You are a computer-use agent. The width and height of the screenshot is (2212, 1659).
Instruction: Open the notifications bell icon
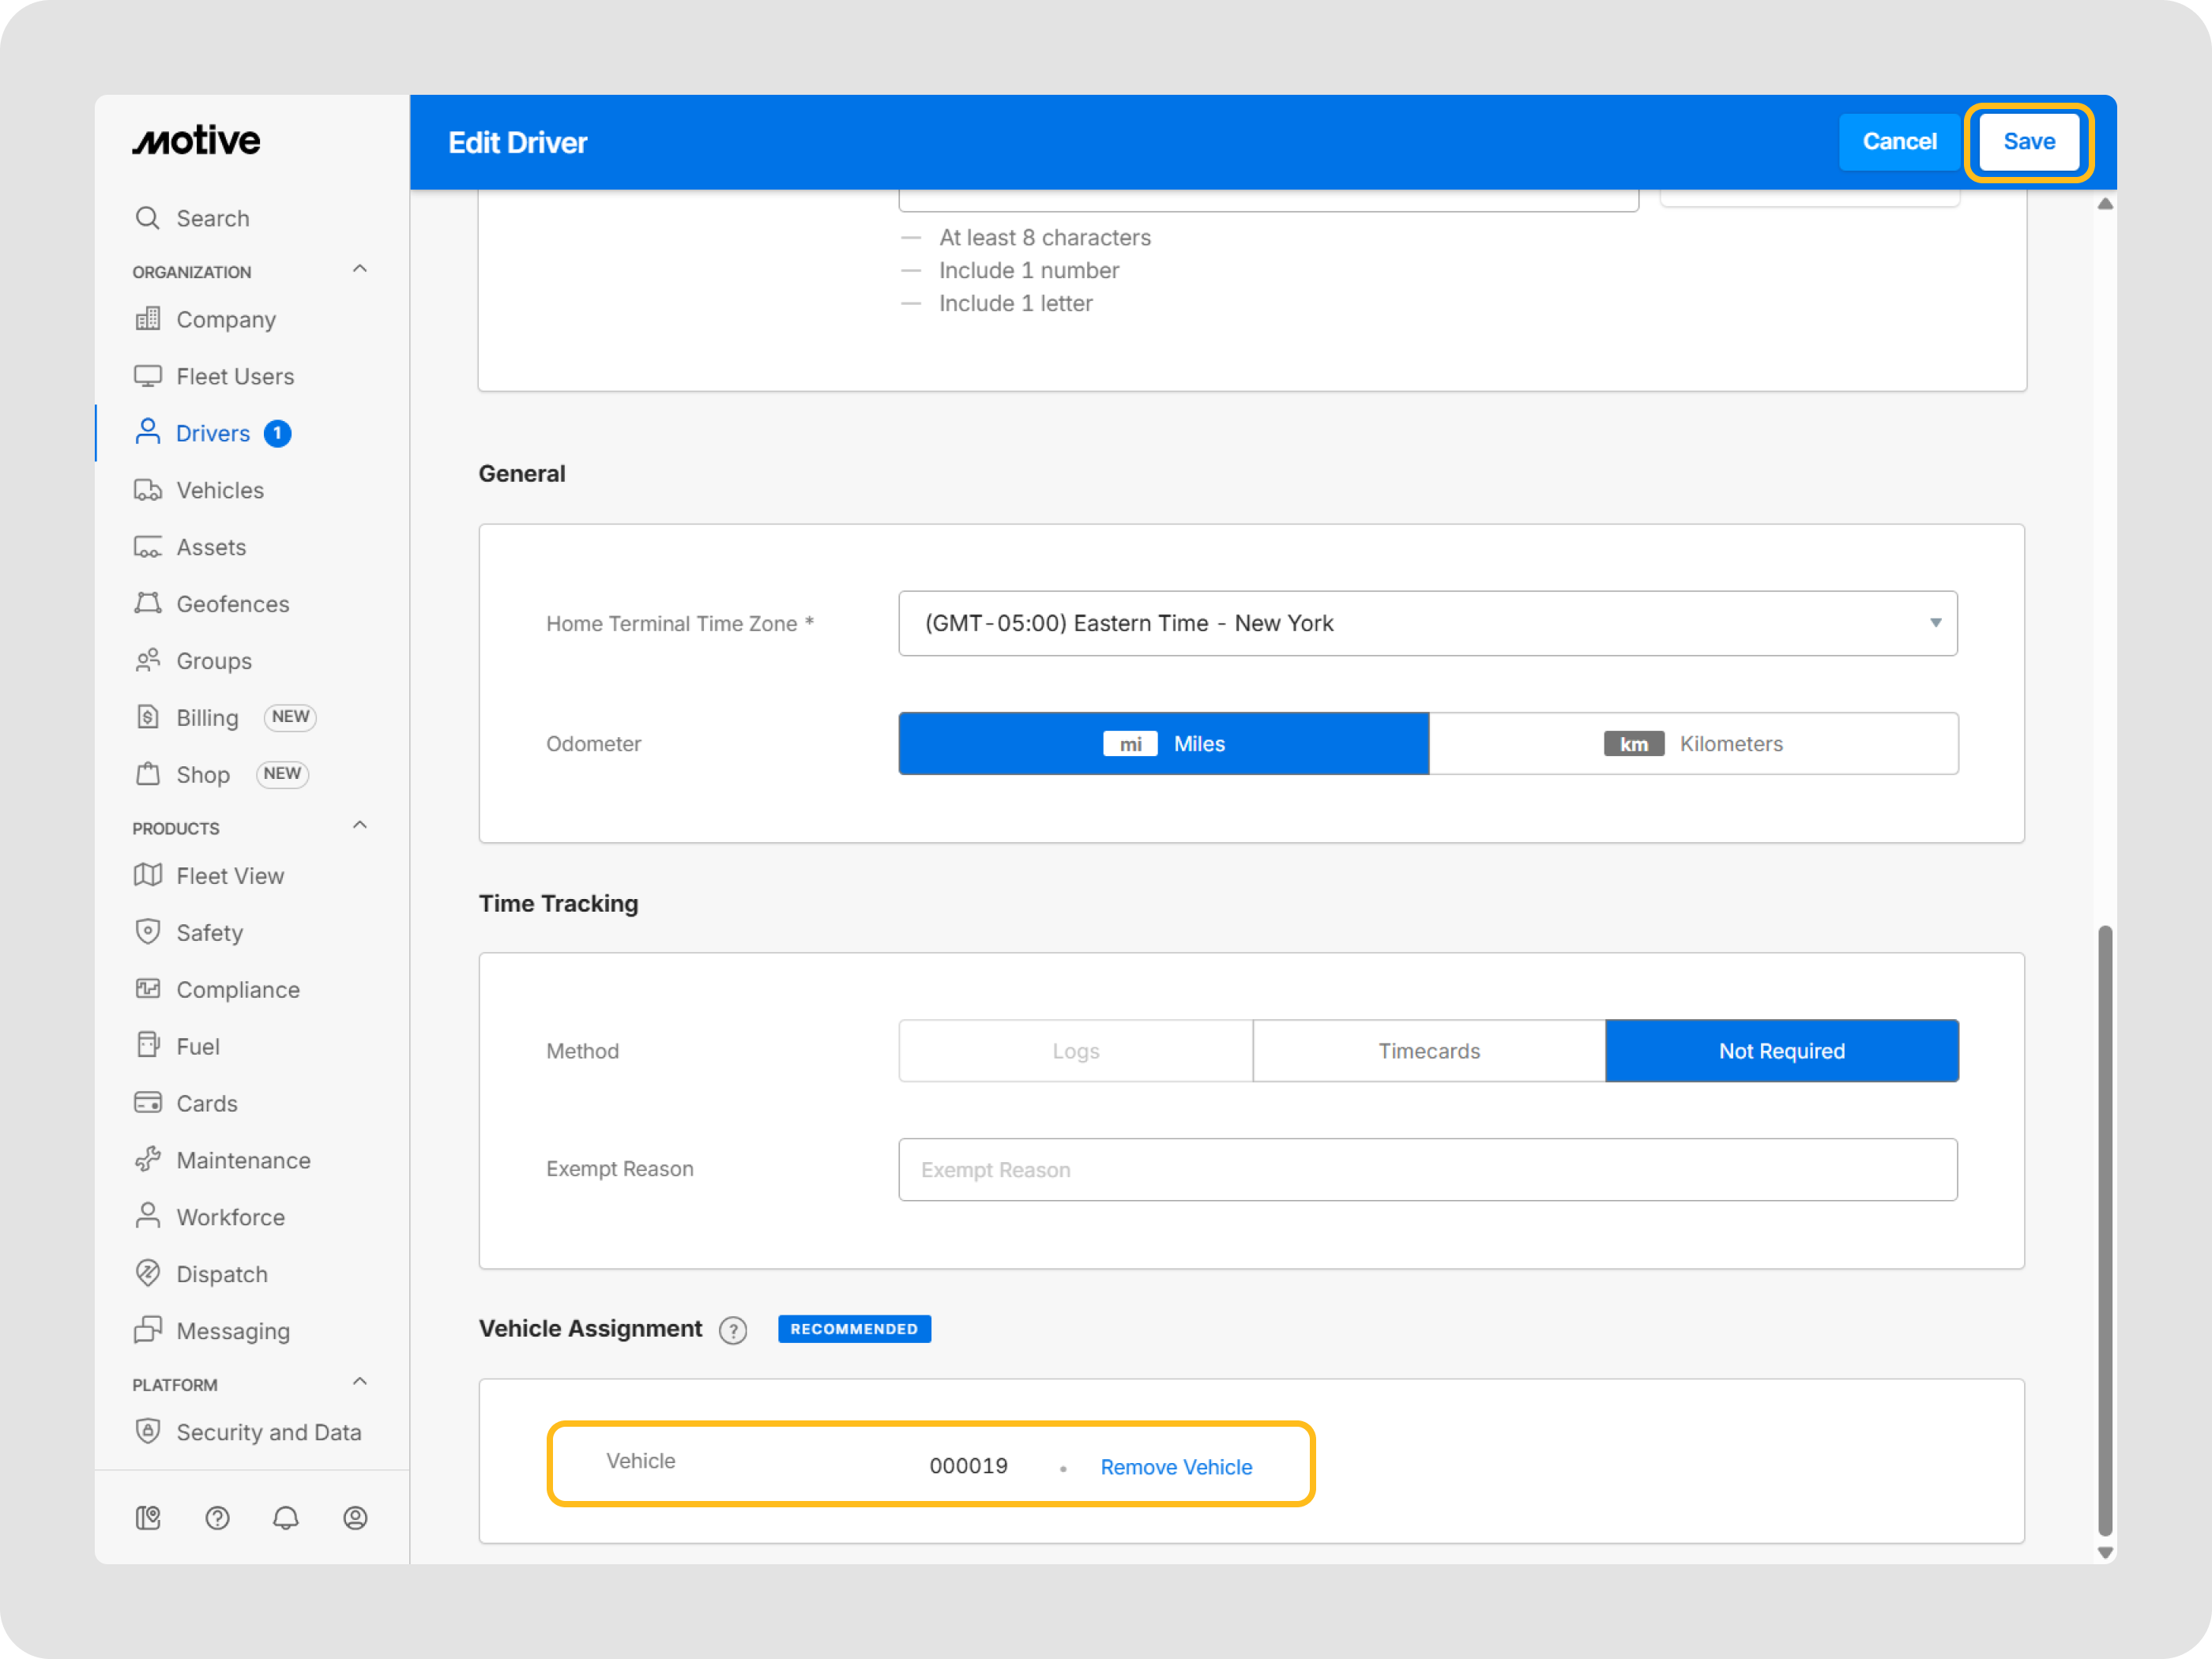[286, 1517]
